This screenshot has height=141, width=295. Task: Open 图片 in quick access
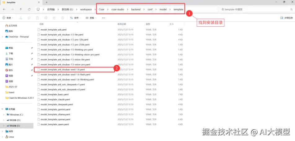[x=9, y=65]
